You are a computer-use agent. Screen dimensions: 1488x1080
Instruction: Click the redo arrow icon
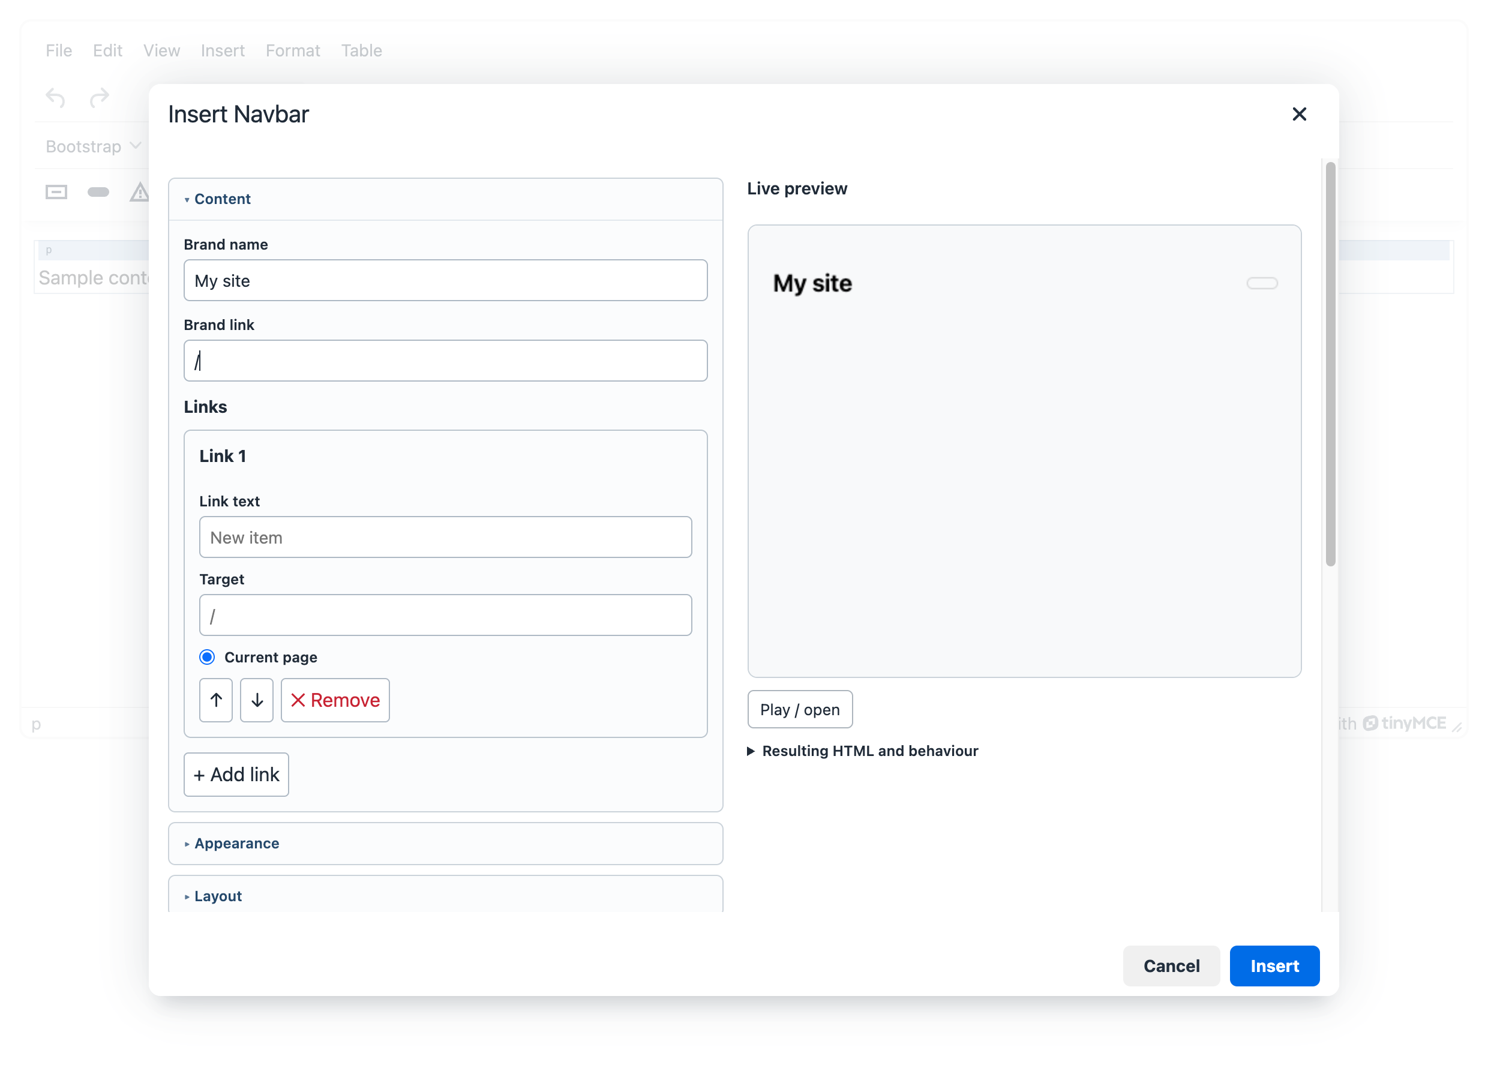point(99,98)
